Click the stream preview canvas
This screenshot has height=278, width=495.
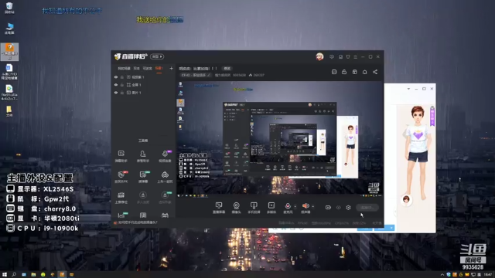click(280, 139)
